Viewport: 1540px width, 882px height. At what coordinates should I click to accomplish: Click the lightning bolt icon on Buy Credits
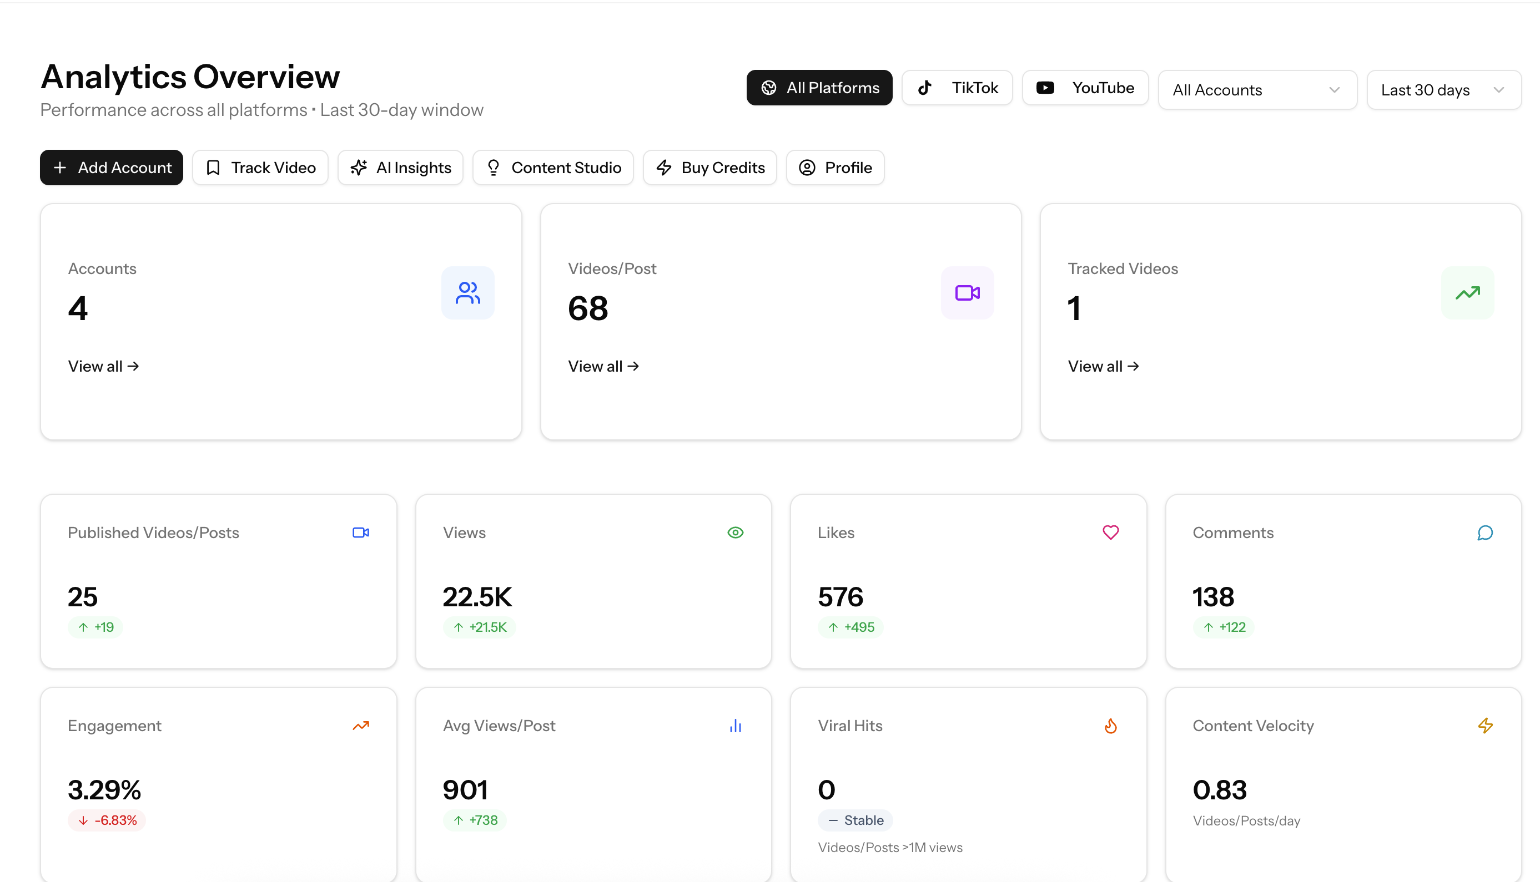(x=664, y=167)
